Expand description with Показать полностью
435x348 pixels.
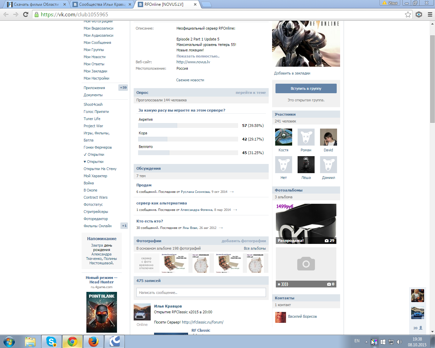[x=198, y=56]
